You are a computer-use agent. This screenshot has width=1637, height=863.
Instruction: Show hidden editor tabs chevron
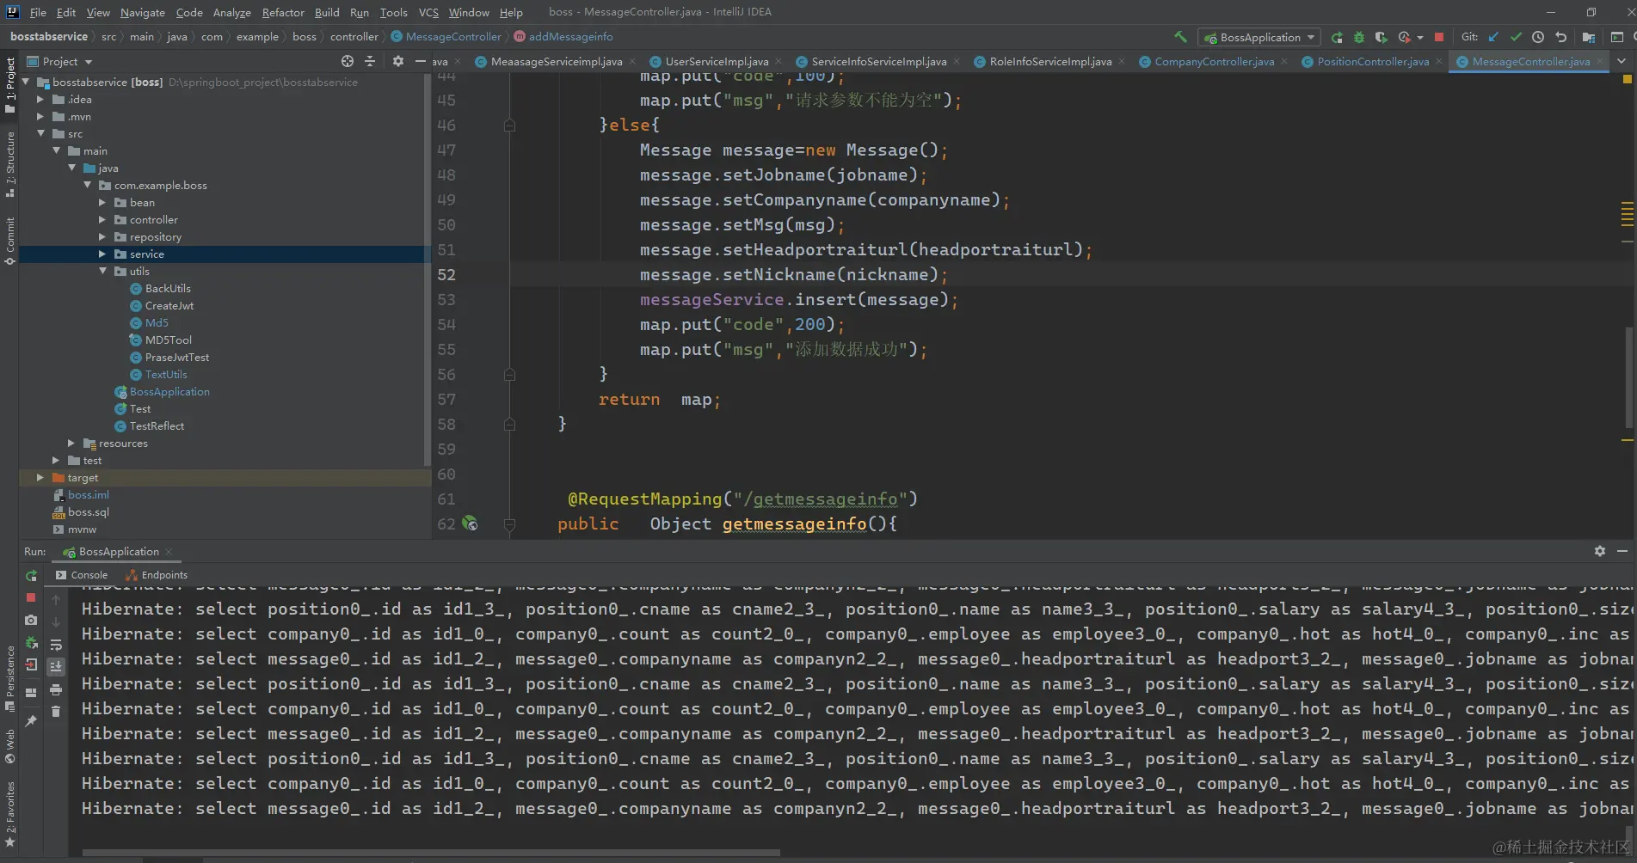click(1622, 61)
